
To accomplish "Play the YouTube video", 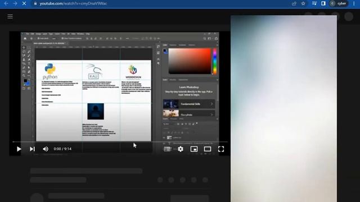I will (x=19, y=149).
